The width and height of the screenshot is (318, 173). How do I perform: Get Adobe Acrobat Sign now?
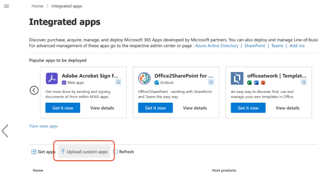pyautogui.click(x=63, y=108)
